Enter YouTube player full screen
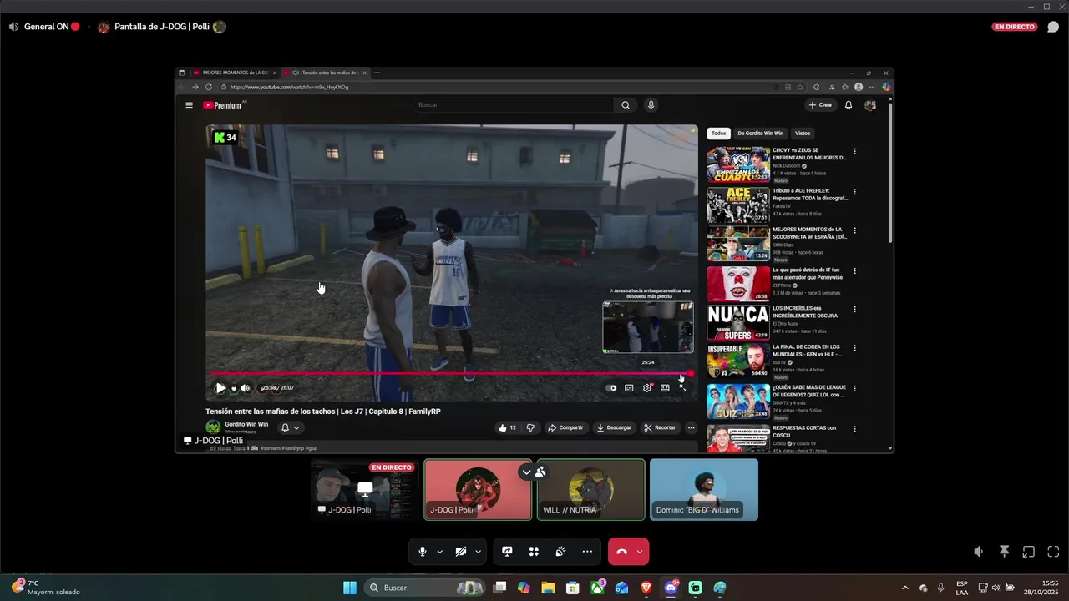1069x601 pixels. coord(683,388)
